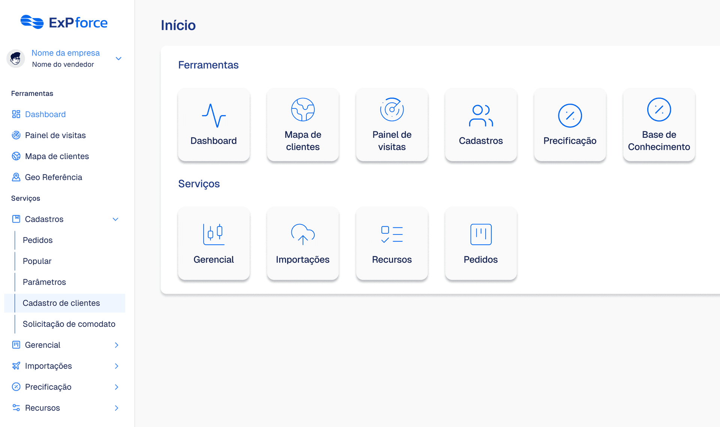Click the Dashboard pulse icon card

(x=214, y=116)
